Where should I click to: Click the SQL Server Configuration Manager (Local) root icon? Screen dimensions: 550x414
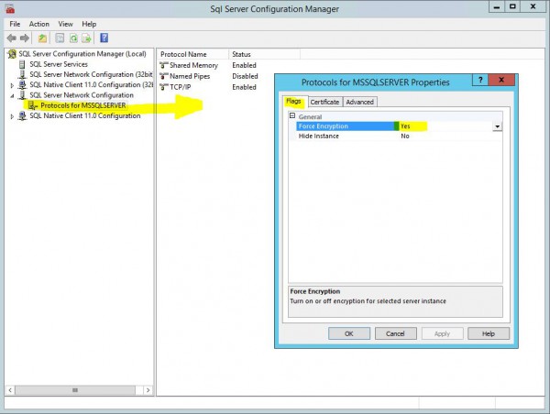(x=12, y=54)
